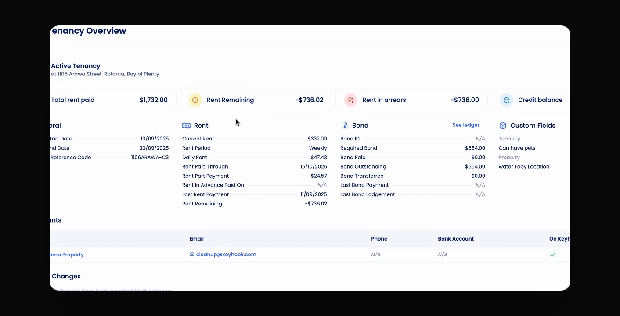Image resolution: width=620 pixels, height=316 pixels.
Task: Open the bond See ledger link
Action: (466, 125)
